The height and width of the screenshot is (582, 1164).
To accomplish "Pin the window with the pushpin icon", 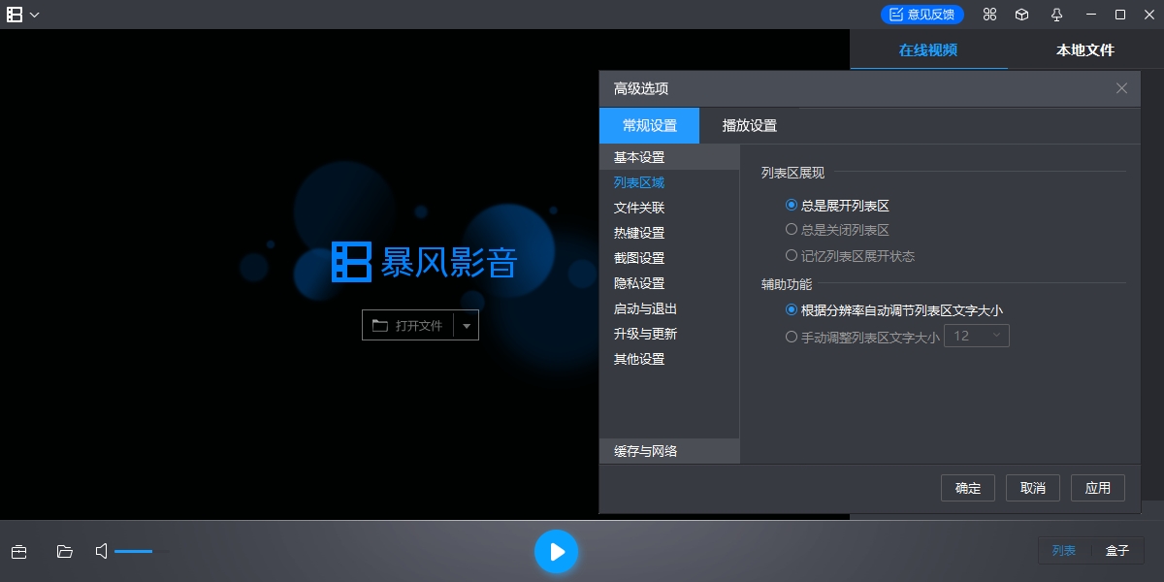I will tap(1056, 15).
